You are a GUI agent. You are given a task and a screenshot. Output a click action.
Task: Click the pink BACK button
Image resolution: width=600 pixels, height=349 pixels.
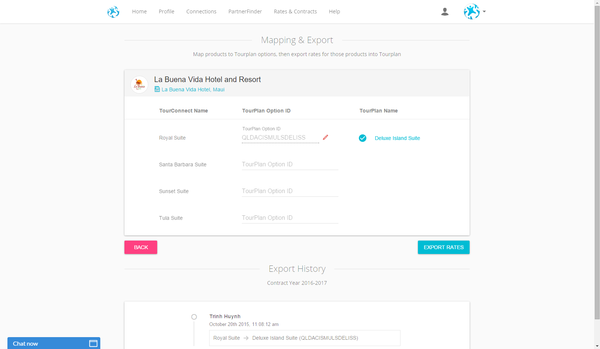pos(141,247)
